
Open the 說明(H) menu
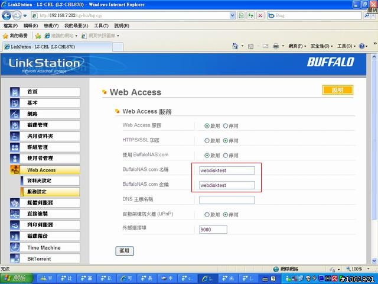(x=122, y=25)
